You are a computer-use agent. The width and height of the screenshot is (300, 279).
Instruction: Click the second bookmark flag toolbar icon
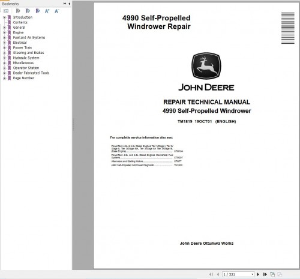(x=28, y=11)
